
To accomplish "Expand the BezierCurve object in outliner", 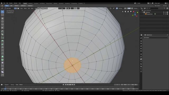I will [x=144, y=14].
